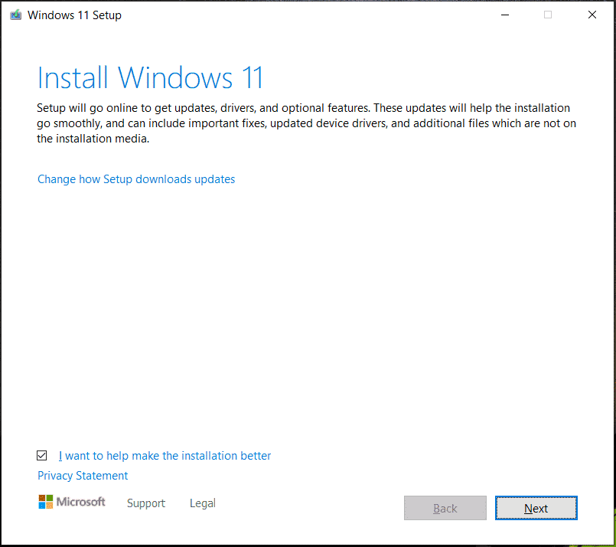Open the Legal link

tap(203, 503)
